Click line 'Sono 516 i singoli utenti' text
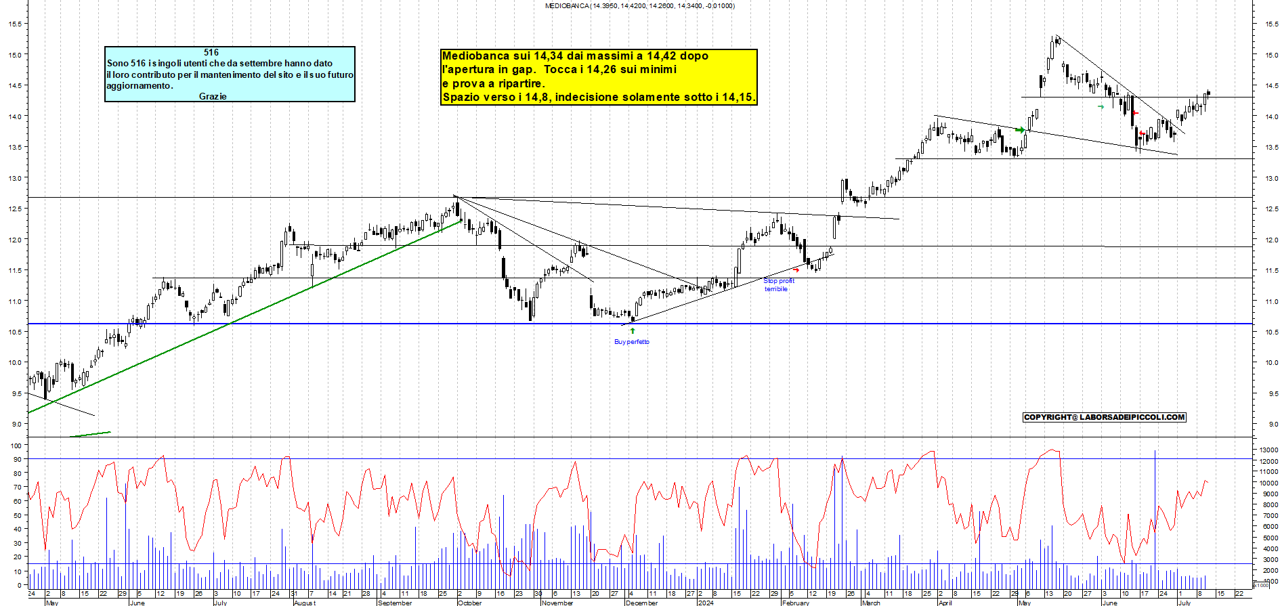 pos(219,63)
